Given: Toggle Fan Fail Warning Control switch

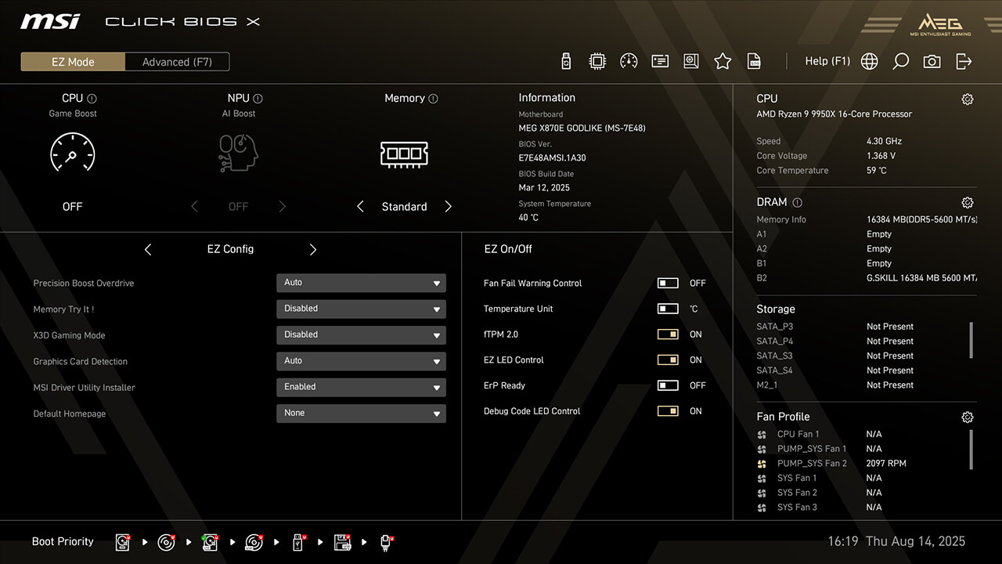Looking at the screenshot, I should pyautogui.click(x=668, y=284).
